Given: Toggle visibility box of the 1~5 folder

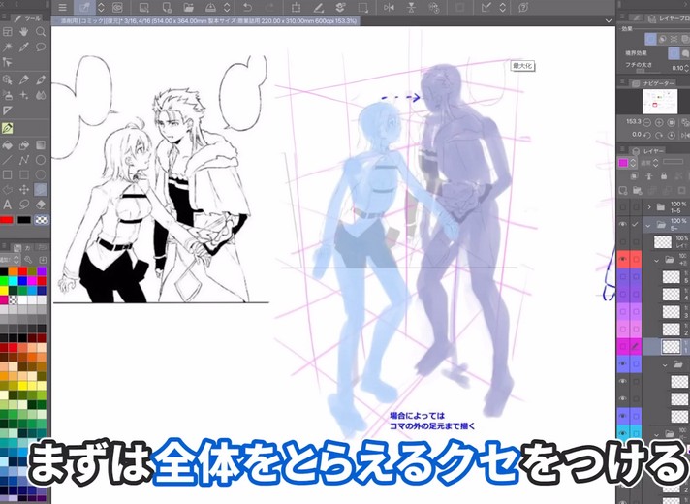Looking at the screenshot, I should coord(623,206).
